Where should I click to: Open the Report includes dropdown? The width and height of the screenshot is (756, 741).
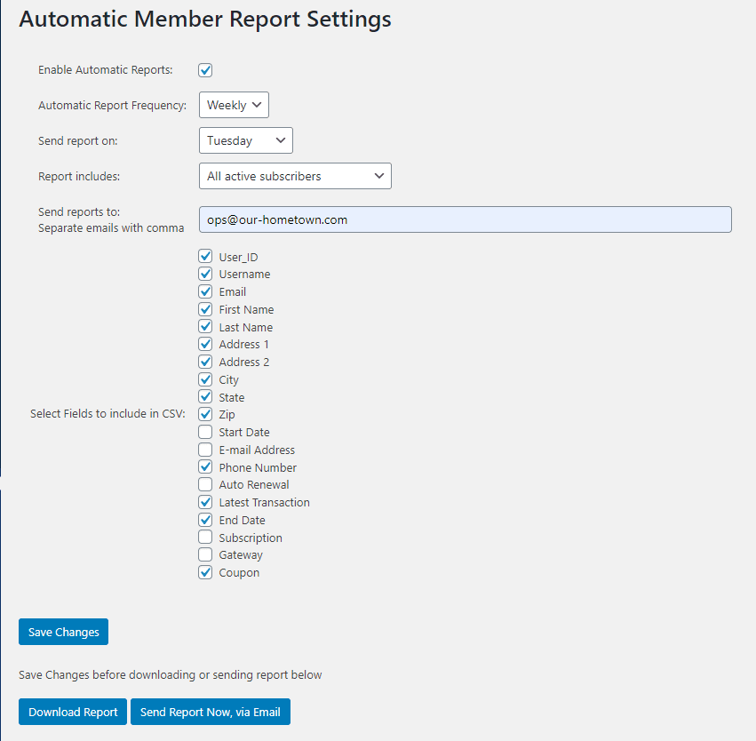pos(295,176)
